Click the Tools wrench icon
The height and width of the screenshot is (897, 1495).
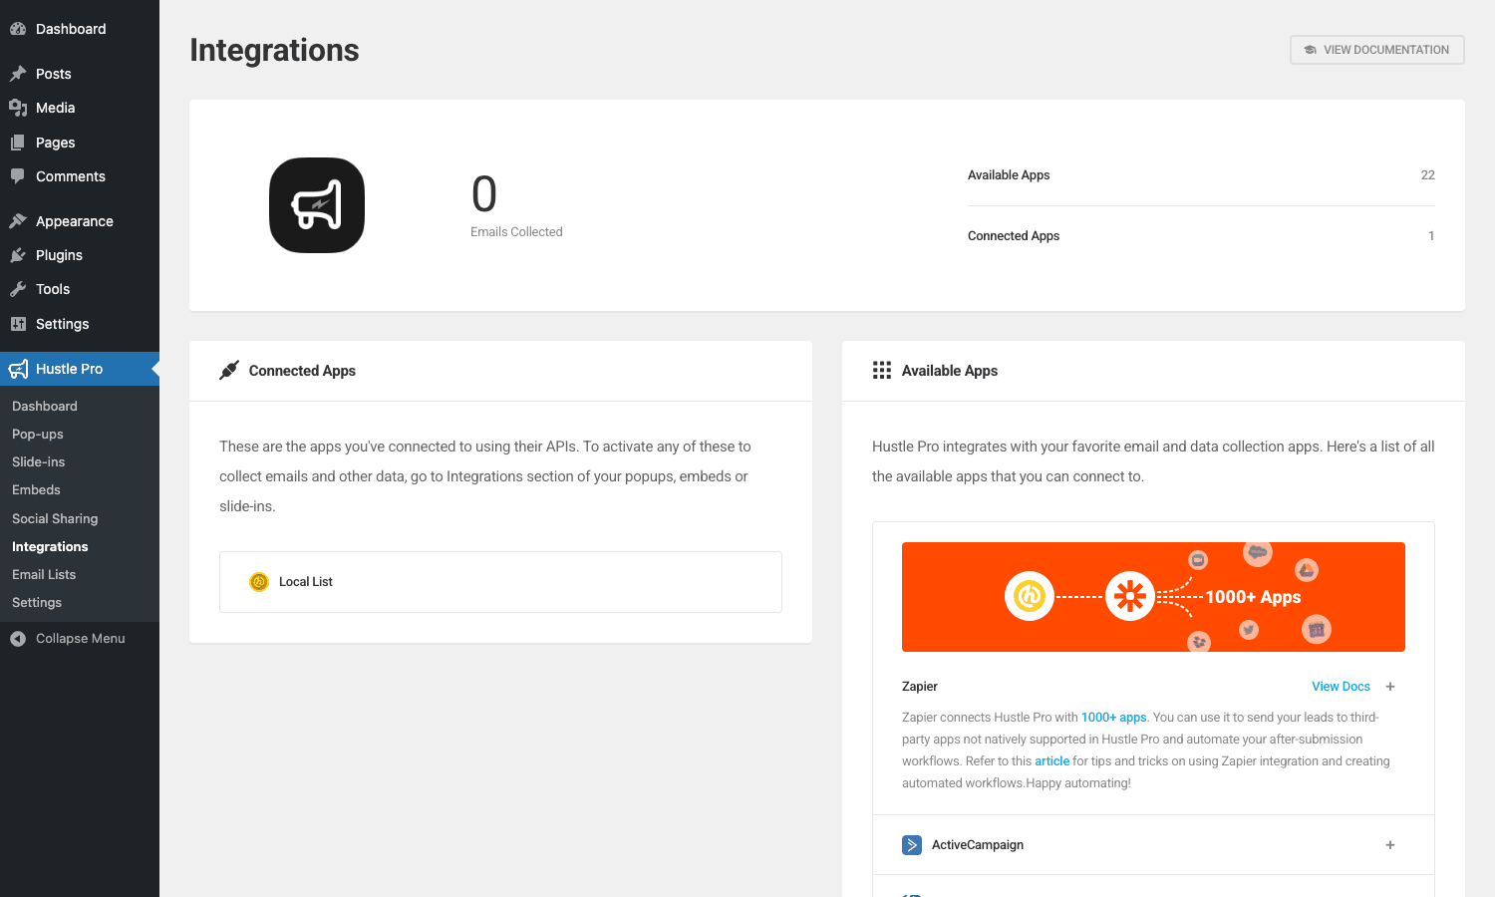(x=18, y=289)
